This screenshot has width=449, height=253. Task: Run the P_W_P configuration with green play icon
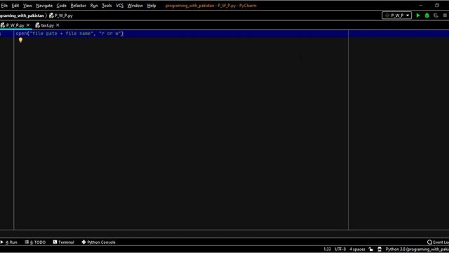coord(418,15)
